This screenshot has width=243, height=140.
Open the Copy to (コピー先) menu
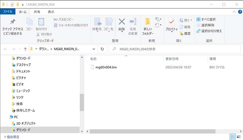[108, 24]
